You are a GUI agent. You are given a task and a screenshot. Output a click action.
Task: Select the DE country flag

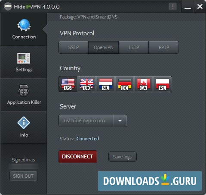[x=125, y=84]
